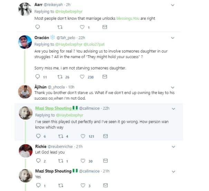Like Aarr's tweet with 1 like
Screen dimensions: 209x191
click(x=82, y=27)
